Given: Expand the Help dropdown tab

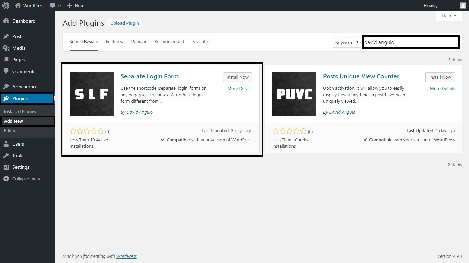Looking at the screenshot, I should (x=449, y=16).
